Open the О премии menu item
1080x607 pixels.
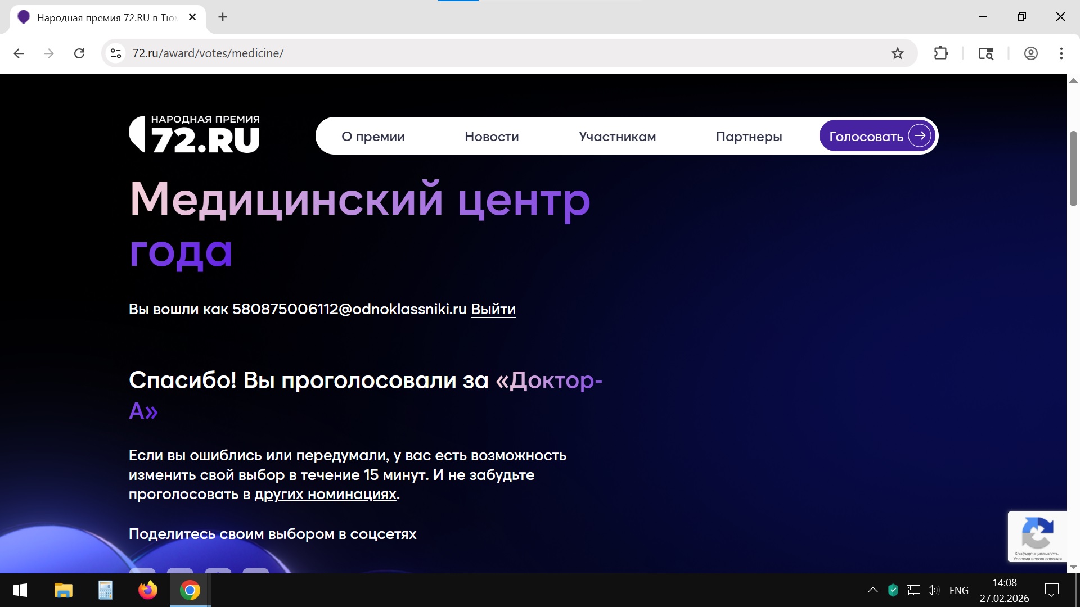[373, 137]
